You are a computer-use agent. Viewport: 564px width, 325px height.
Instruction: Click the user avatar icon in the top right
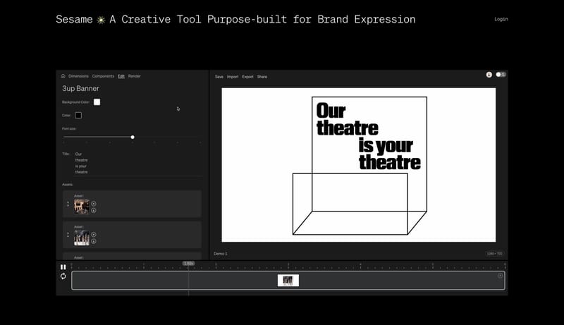click(x=489, y=74)
